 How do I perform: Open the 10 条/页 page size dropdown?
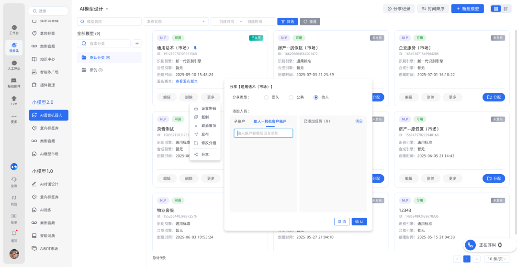(497, 259)
